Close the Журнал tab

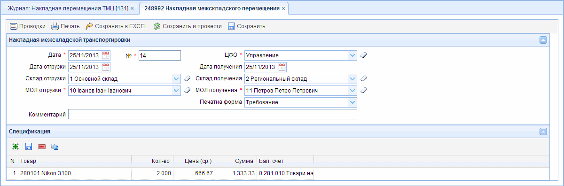[x=132, y=8]
